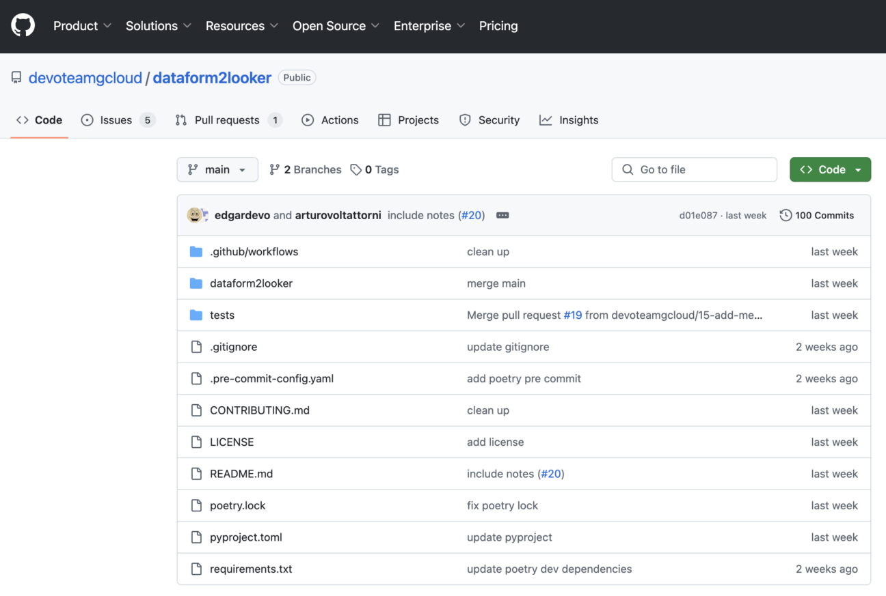Open the LICENSE file name
Viewport: 886px width, 596px height.
pos(232,442)
